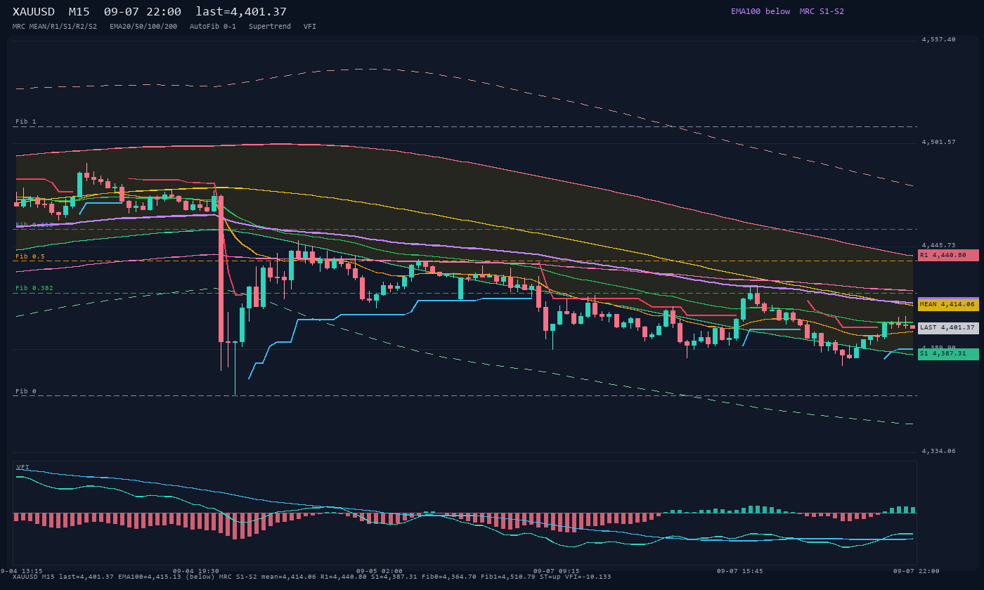Click the "Fib 0" level label
This screenshot has height=590, width=984.
click(26, 391)
